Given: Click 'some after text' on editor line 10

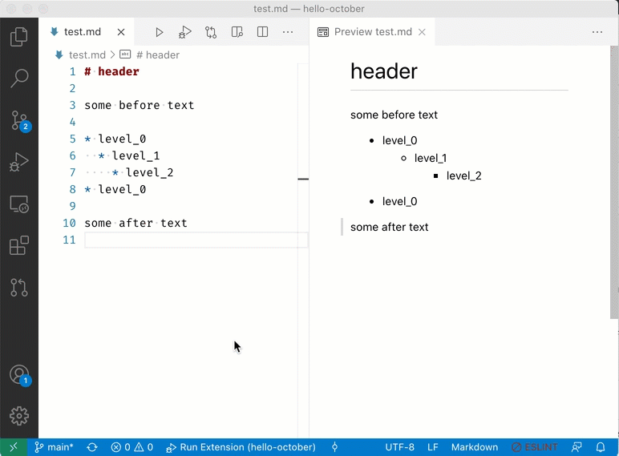Looking at the screenshot, I should point(136,224).
